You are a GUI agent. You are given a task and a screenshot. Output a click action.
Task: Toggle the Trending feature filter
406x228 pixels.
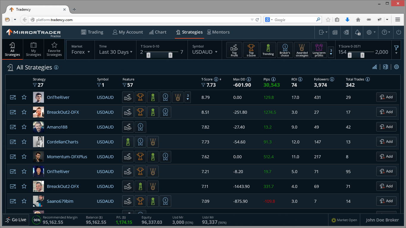coord(268,50)
